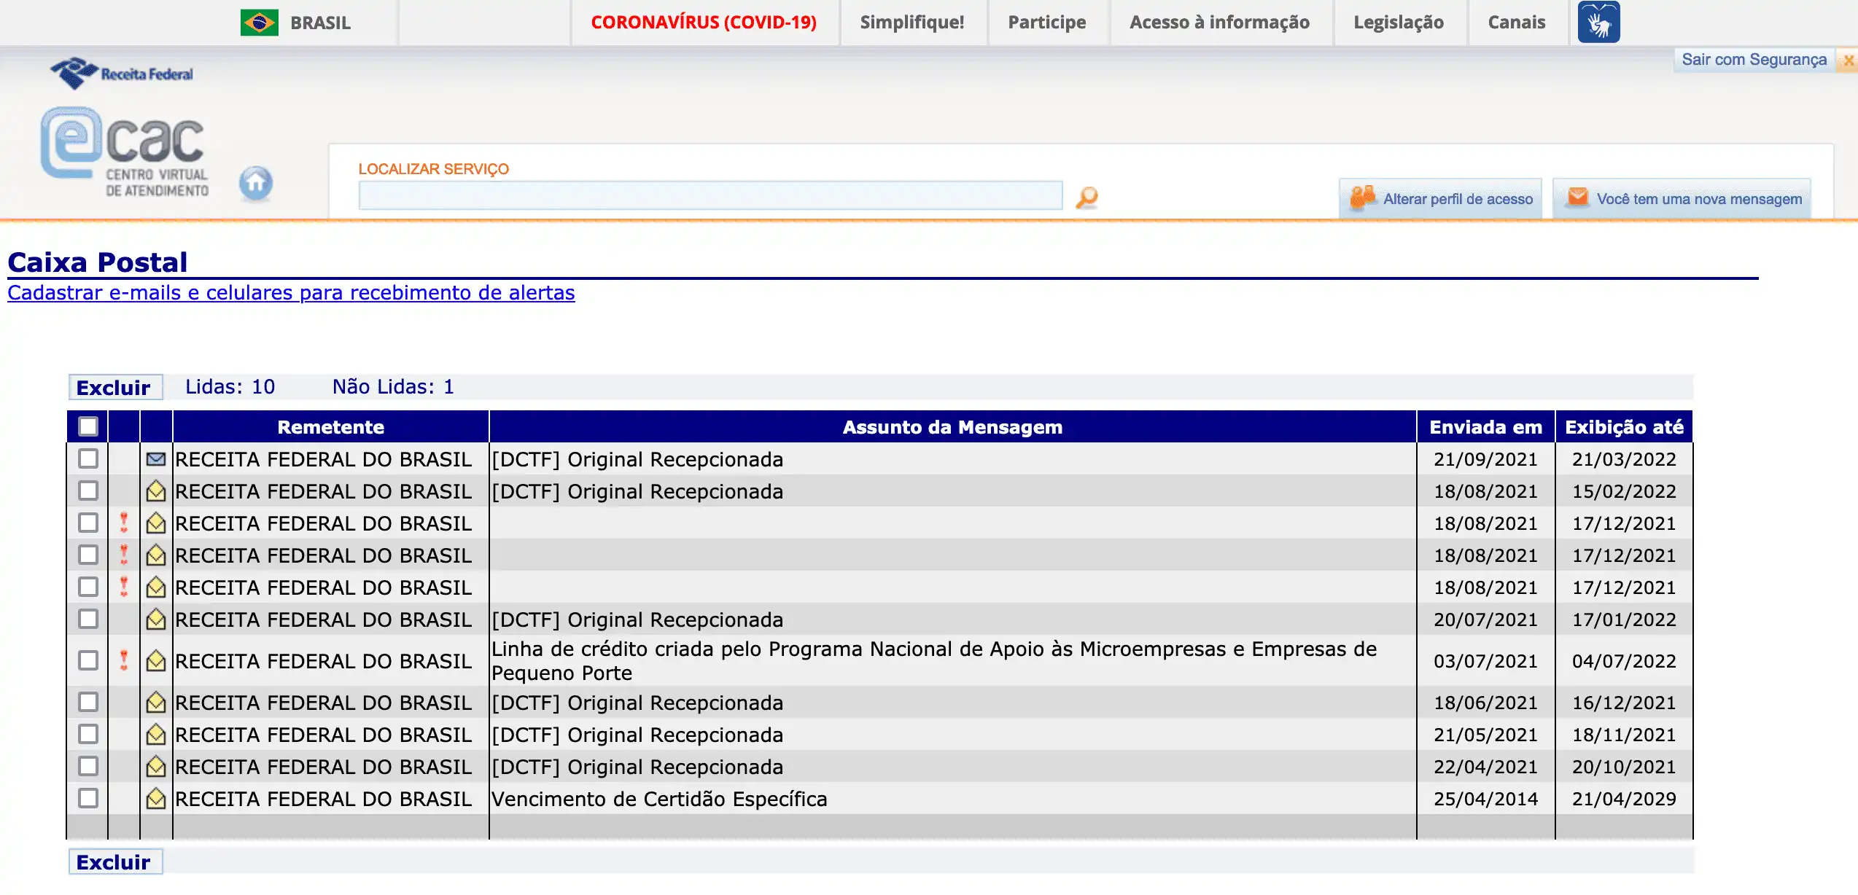Click unread envelope icon for 21/09/2021 message
1858x895 pixels.
coord(155,459)
